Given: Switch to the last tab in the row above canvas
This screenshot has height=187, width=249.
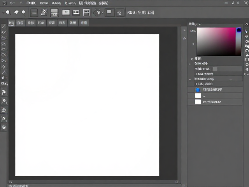Looking at the screenshot, I should click(84, 23).
